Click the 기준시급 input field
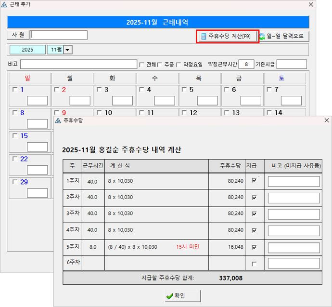332x307 pixels. 292,64
